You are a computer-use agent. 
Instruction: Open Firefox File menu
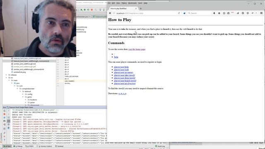109,3
